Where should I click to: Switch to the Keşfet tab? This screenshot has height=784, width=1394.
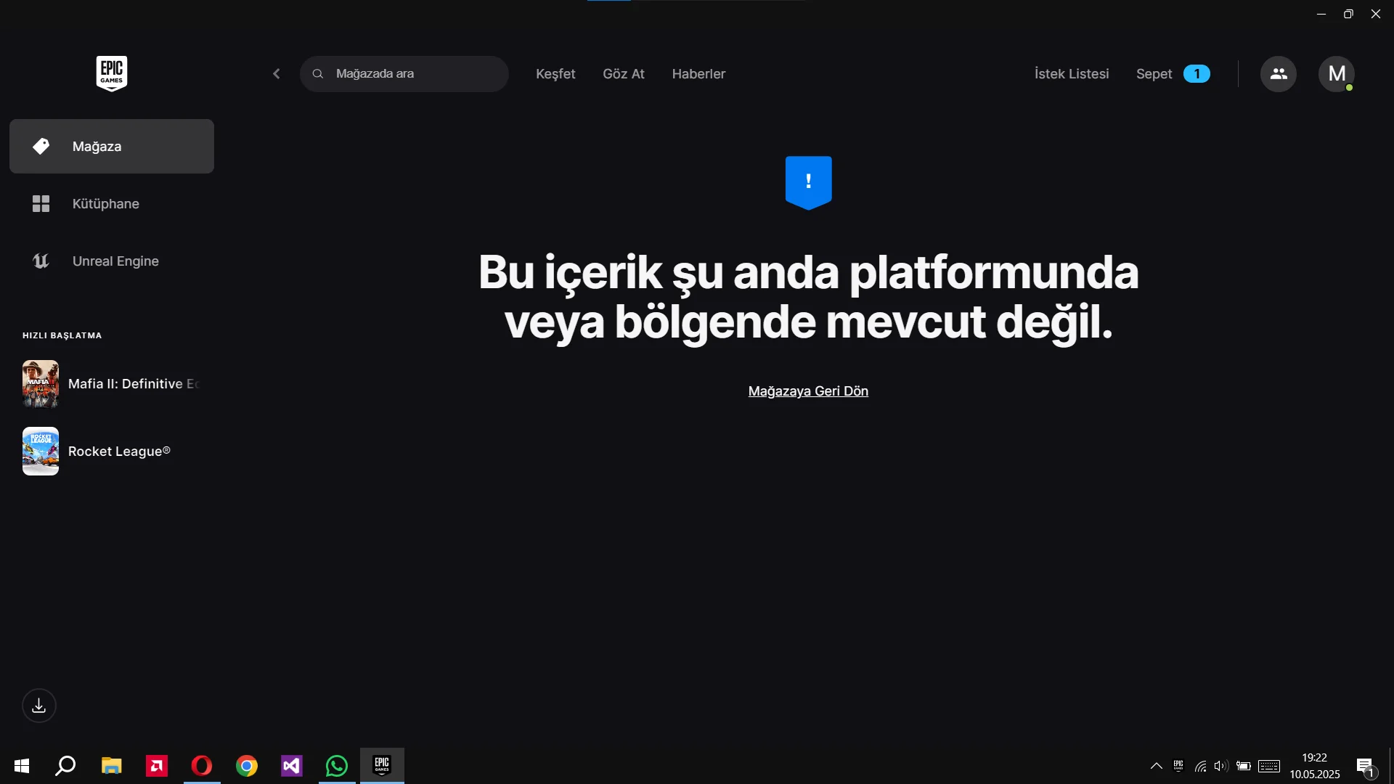click(x=555, y=73)
